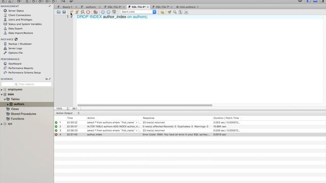Open Options File
Viewport: 326px width, 183px height.
tap(15, 53)
